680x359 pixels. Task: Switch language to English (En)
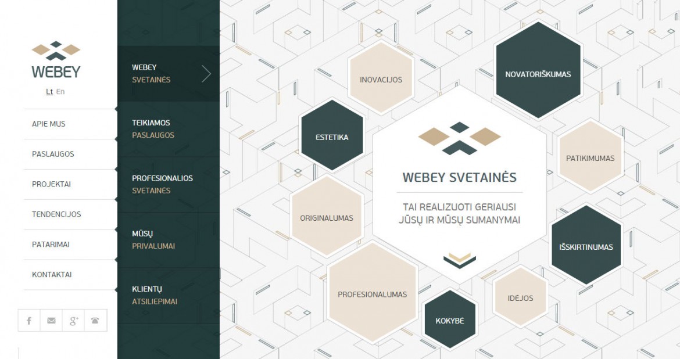[61, 92]
